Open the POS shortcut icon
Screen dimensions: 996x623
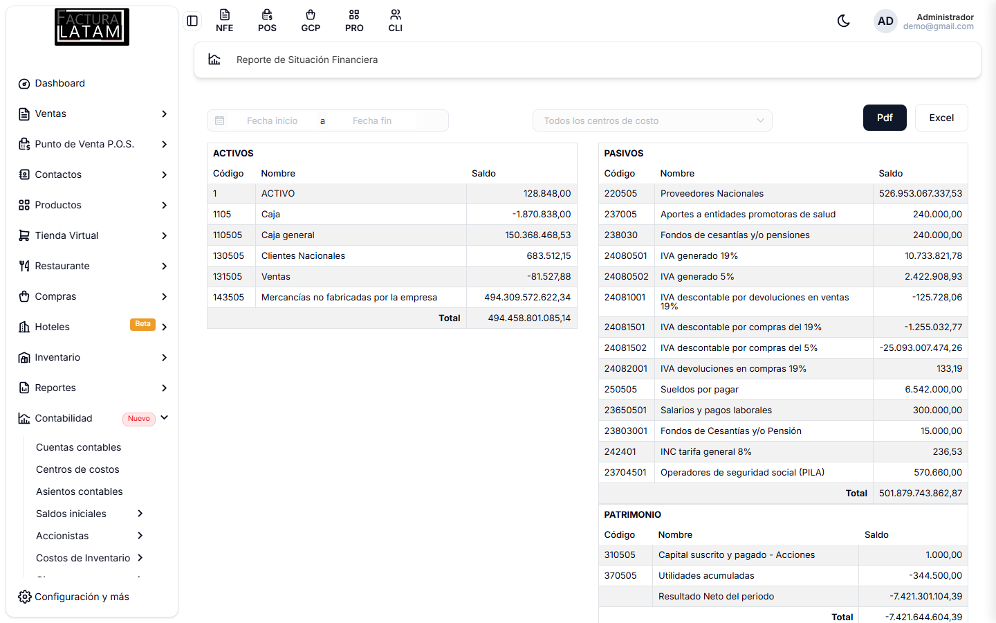click(267, 21)
